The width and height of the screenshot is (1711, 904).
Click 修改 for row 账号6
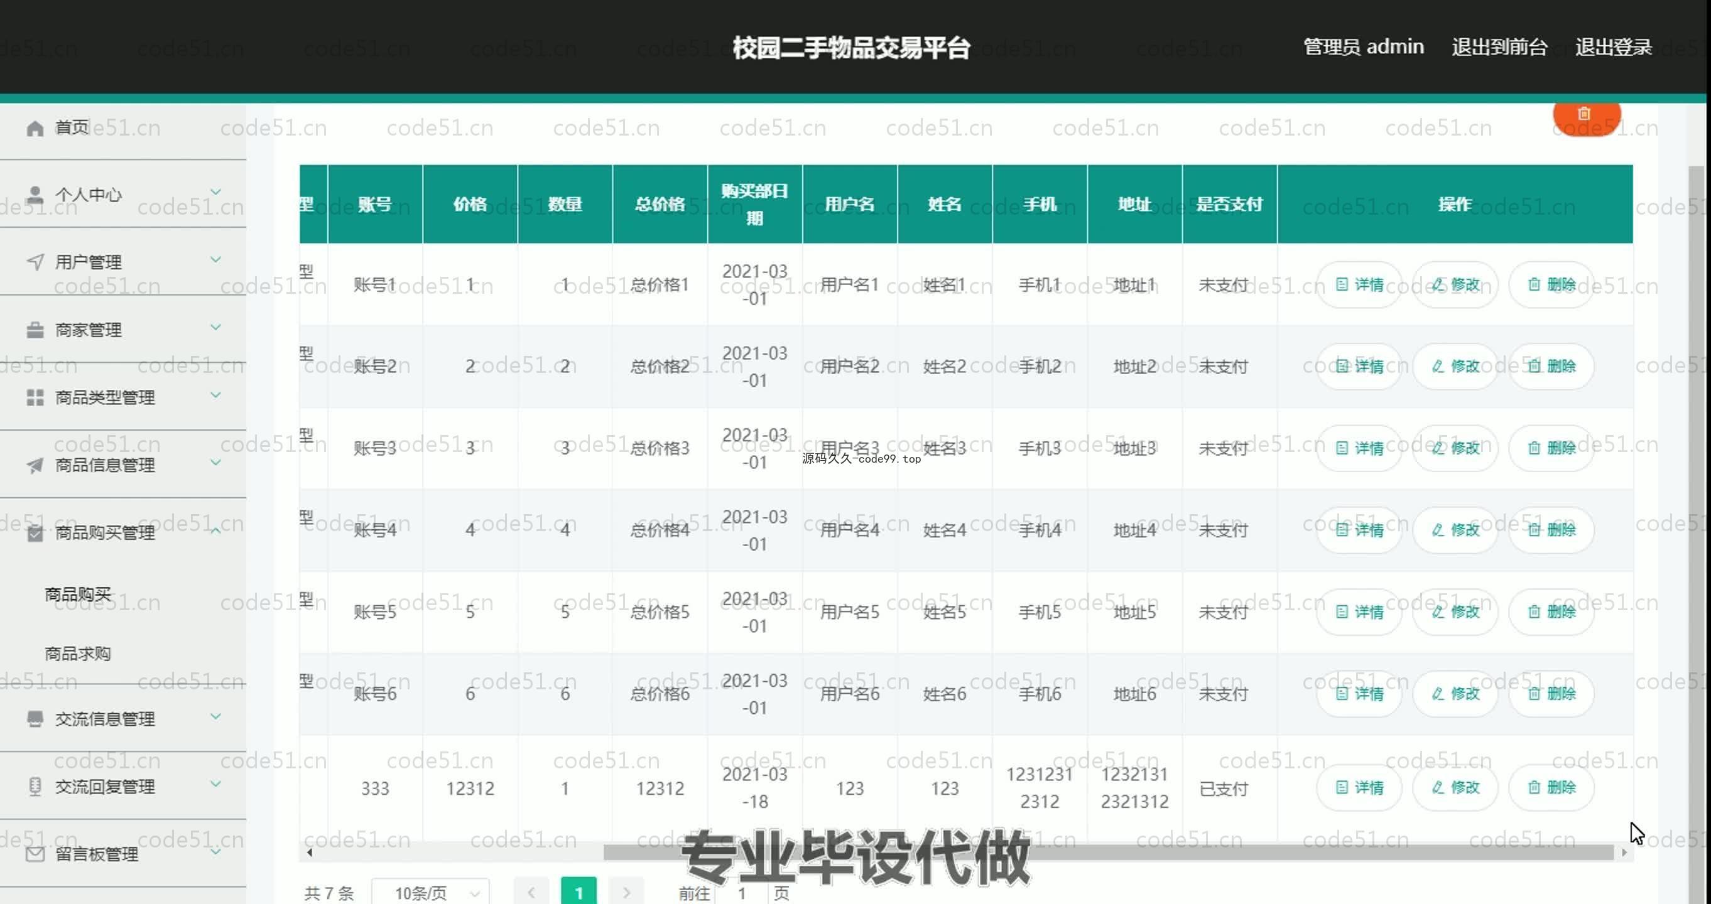(x=1455, y=694)
